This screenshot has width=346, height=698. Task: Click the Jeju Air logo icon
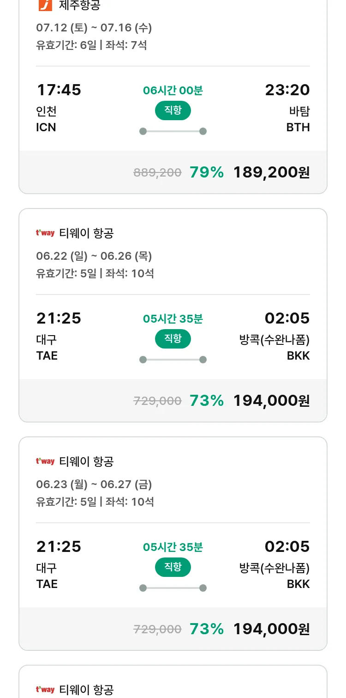45,5
